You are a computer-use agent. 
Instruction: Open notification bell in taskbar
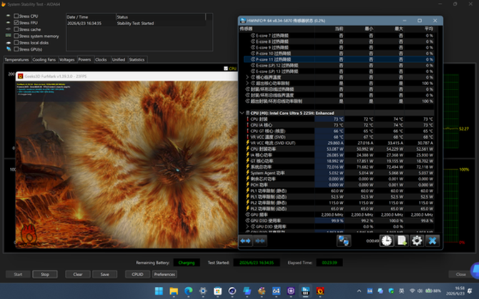click(470, 290)
